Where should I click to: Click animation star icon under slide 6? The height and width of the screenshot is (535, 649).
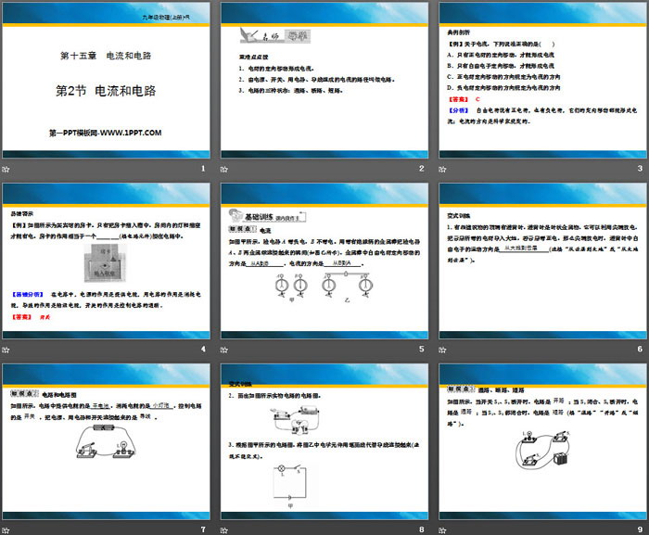coord(442,350)
